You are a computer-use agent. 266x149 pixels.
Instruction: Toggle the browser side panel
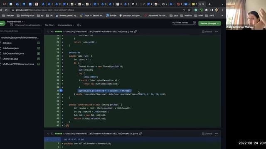click(212, 10)
